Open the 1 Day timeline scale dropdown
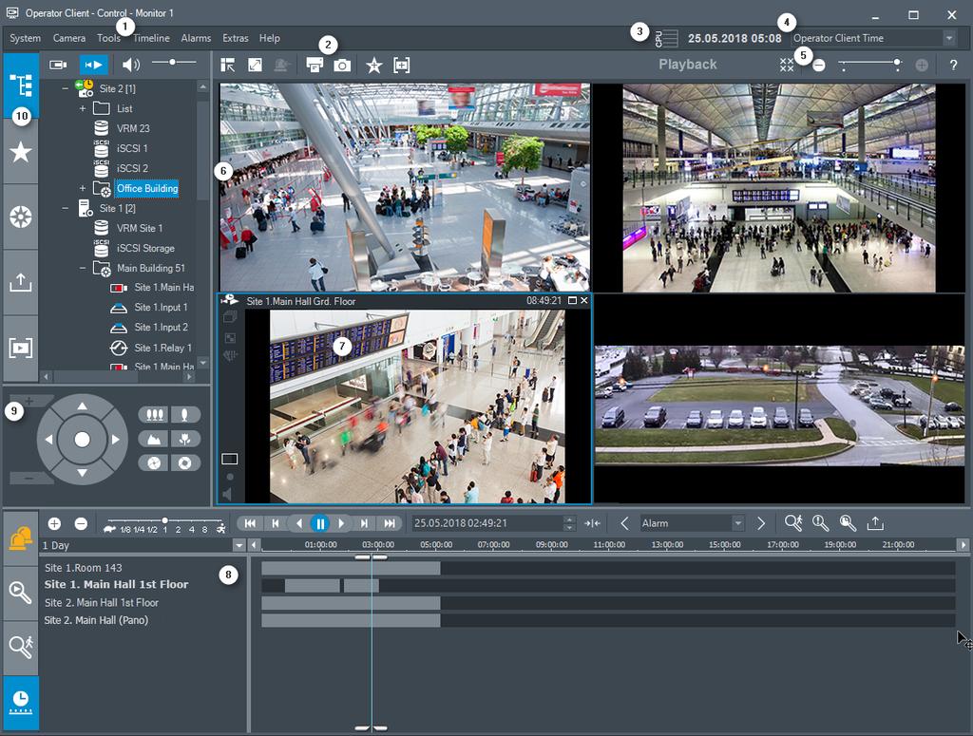 (x=238, y=545)
